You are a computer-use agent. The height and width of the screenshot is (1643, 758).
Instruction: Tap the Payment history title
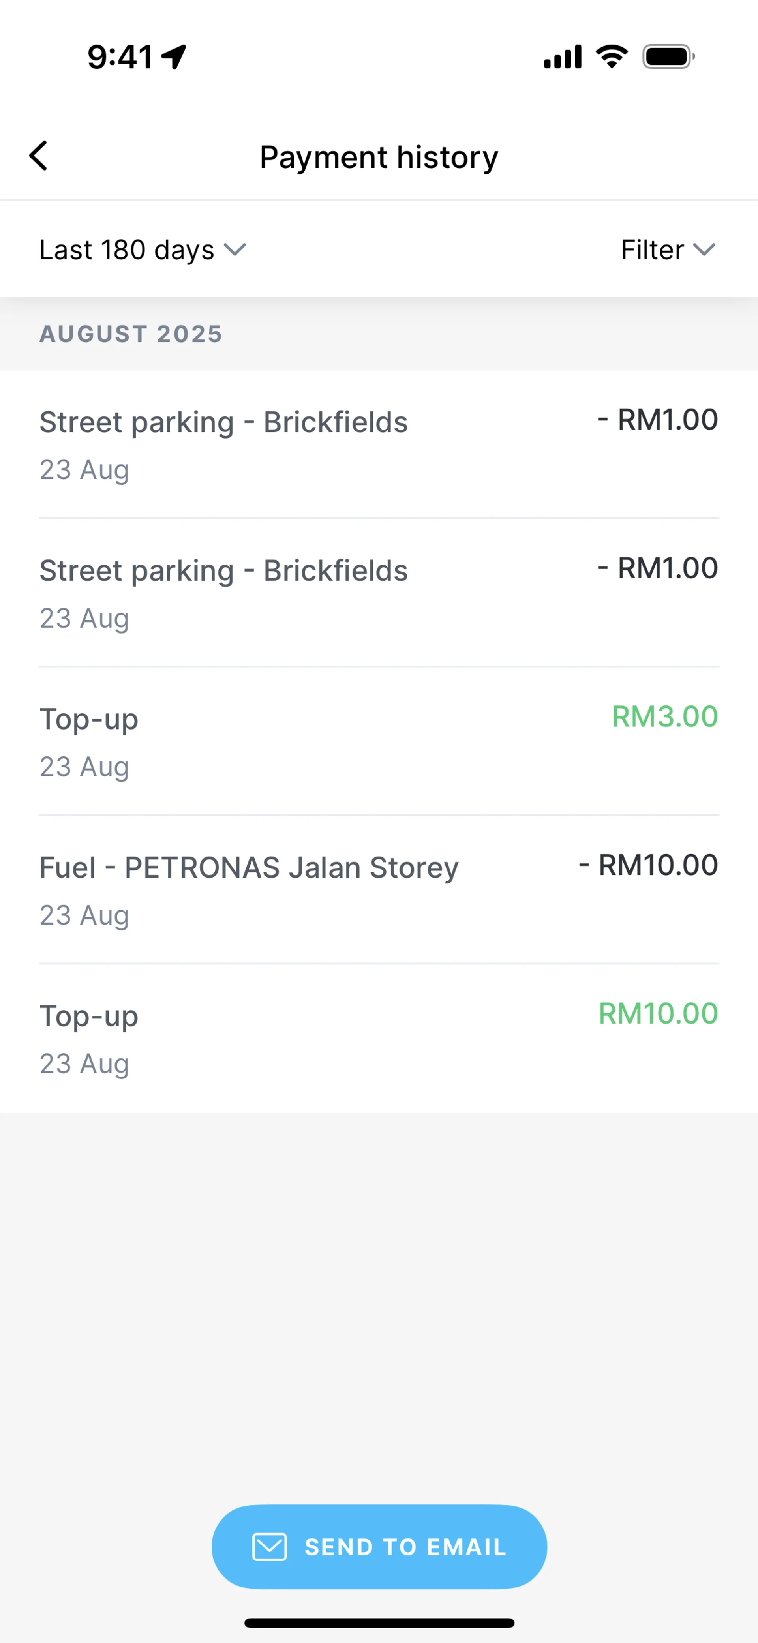click(x=379, y=157)
